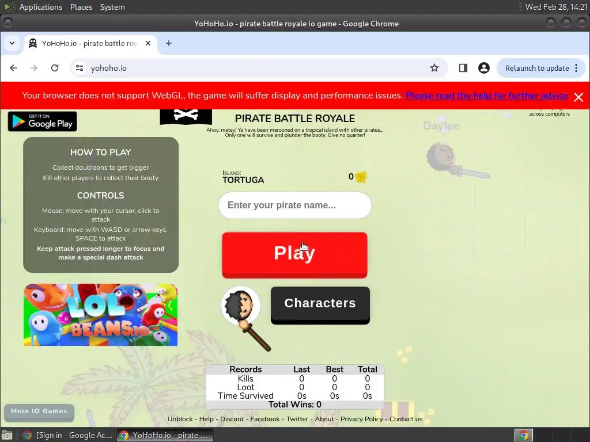Open the Privacy Policy footer link

[x=362, y=419]
